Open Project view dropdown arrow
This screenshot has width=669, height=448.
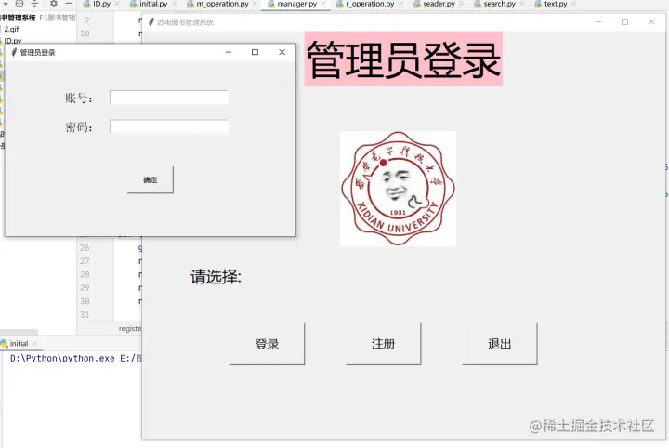point(6,4)
